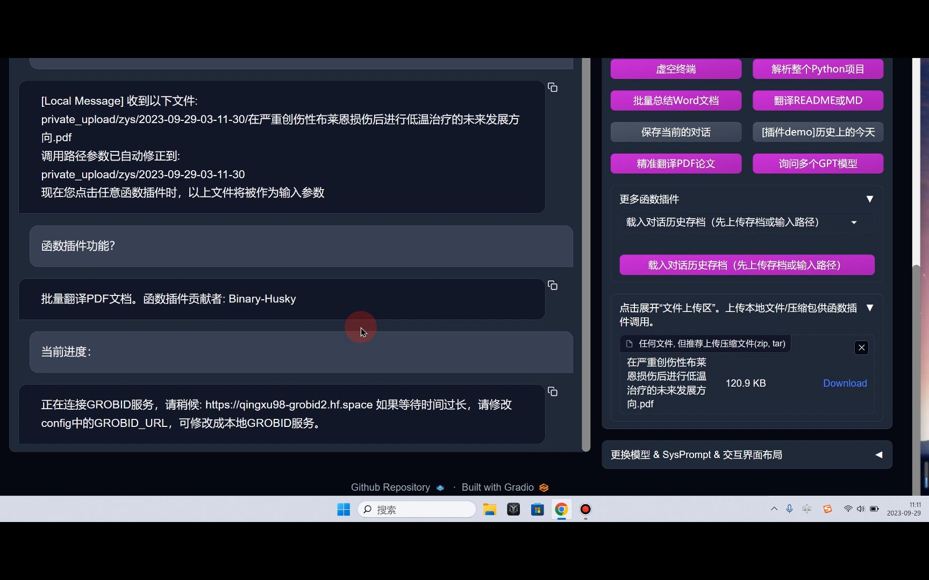This screenshot has height=580, width=929.
Task: Copy the Binary-Husky plugin description message
Action: [553, 286]
